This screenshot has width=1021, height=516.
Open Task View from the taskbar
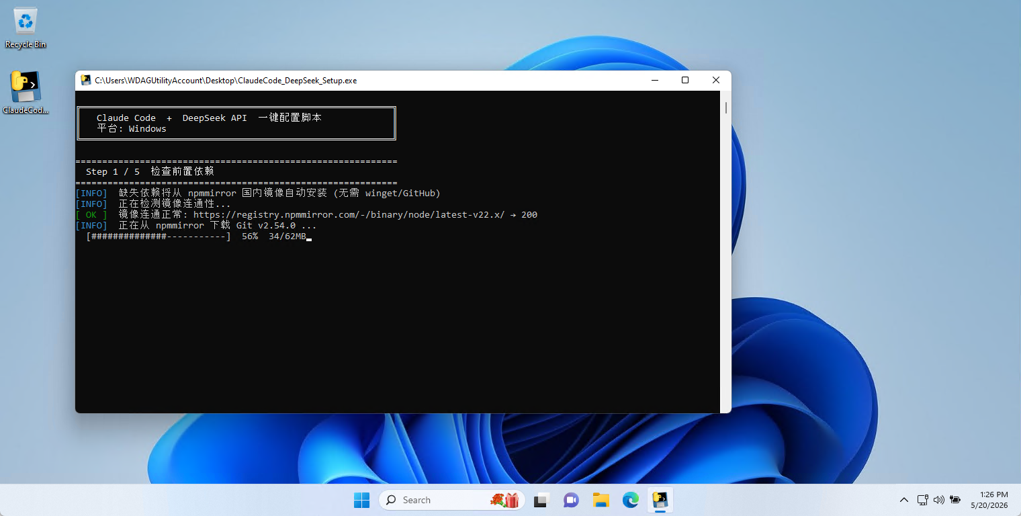click(x=541, y=500)
